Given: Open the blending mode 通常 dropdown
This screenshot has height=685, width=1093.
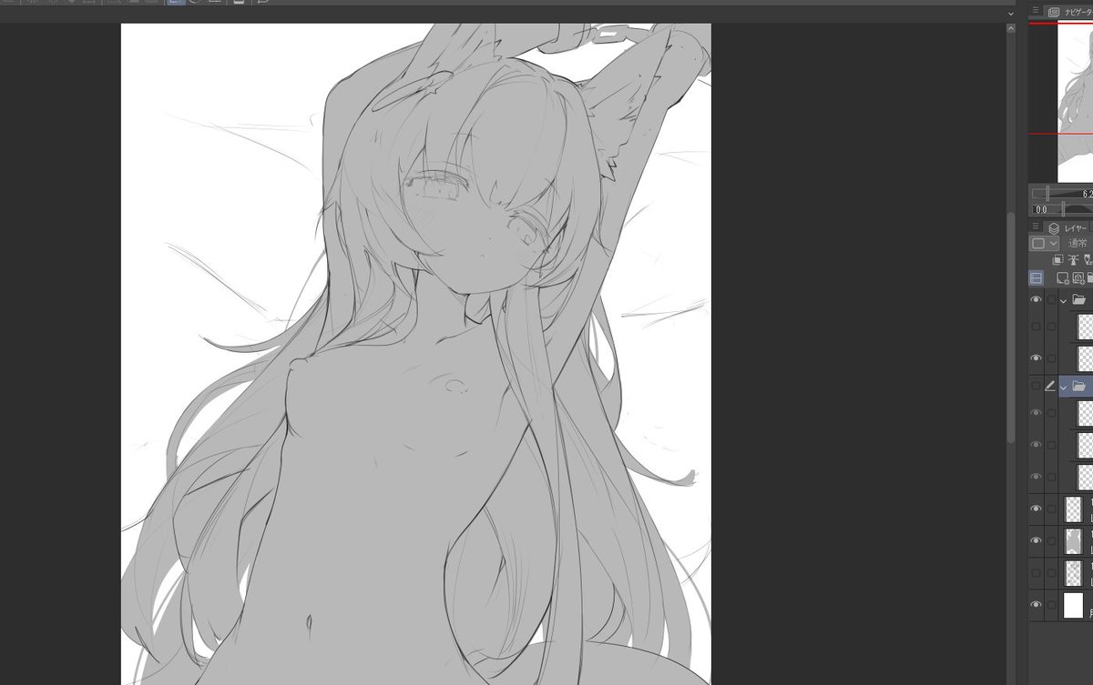Looking at the screenshot, I should click(1078, 243).
